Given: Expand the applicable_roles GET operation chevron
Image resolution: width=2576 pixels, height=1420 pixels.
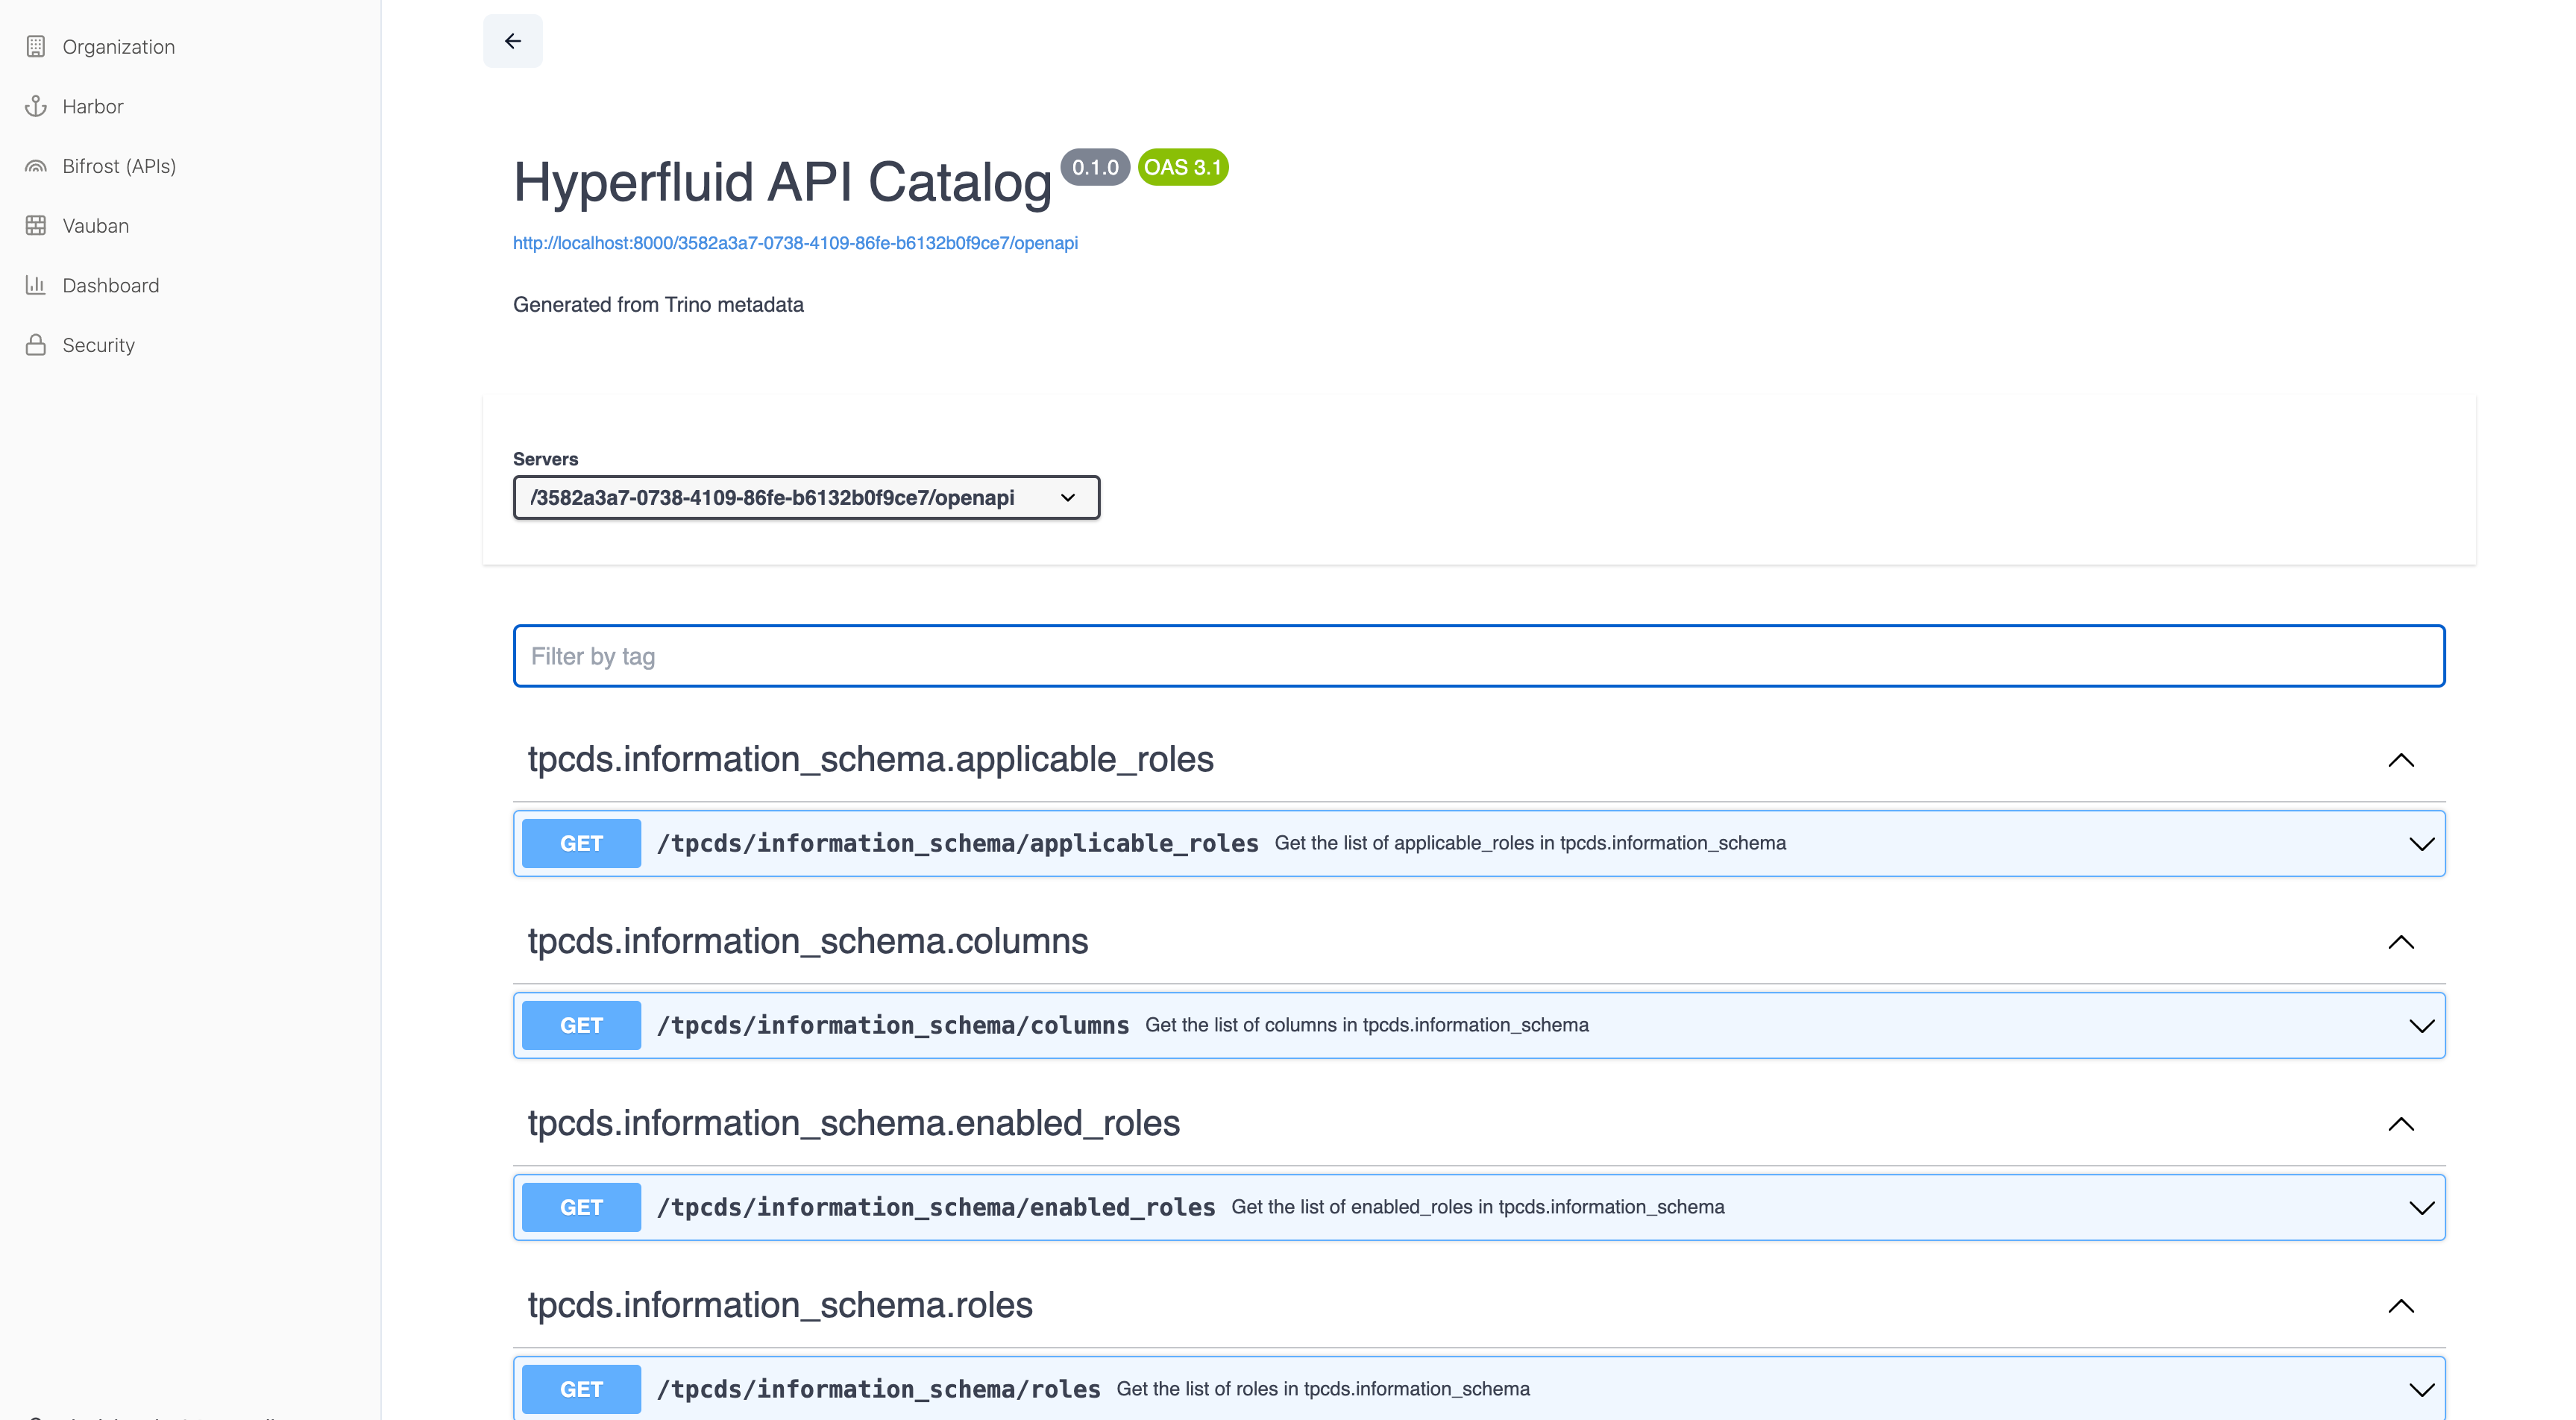Looking at the screenshot, I should (x=2422, y=844).
